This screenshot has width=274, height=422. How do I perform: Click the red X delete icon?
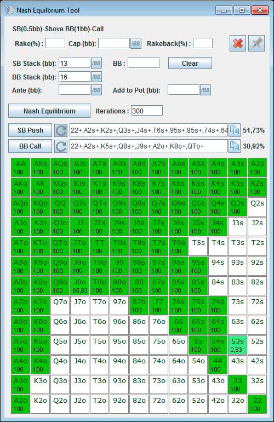[x=238, y=43]
